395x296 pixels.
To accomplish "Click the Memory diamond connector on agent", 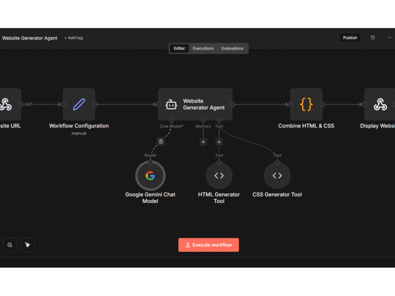I will [x=203, y=120].
